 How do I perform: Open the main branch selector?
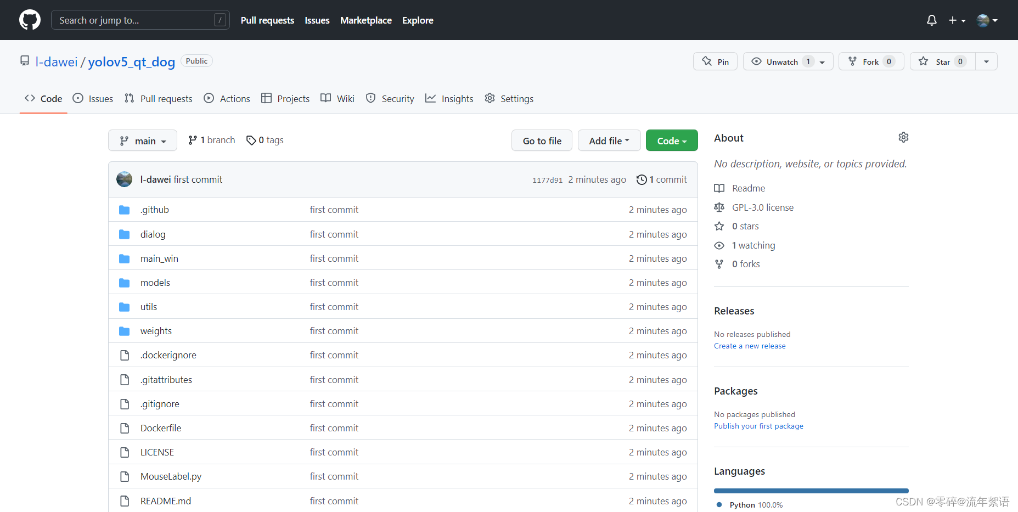click(x=143, y=140)
